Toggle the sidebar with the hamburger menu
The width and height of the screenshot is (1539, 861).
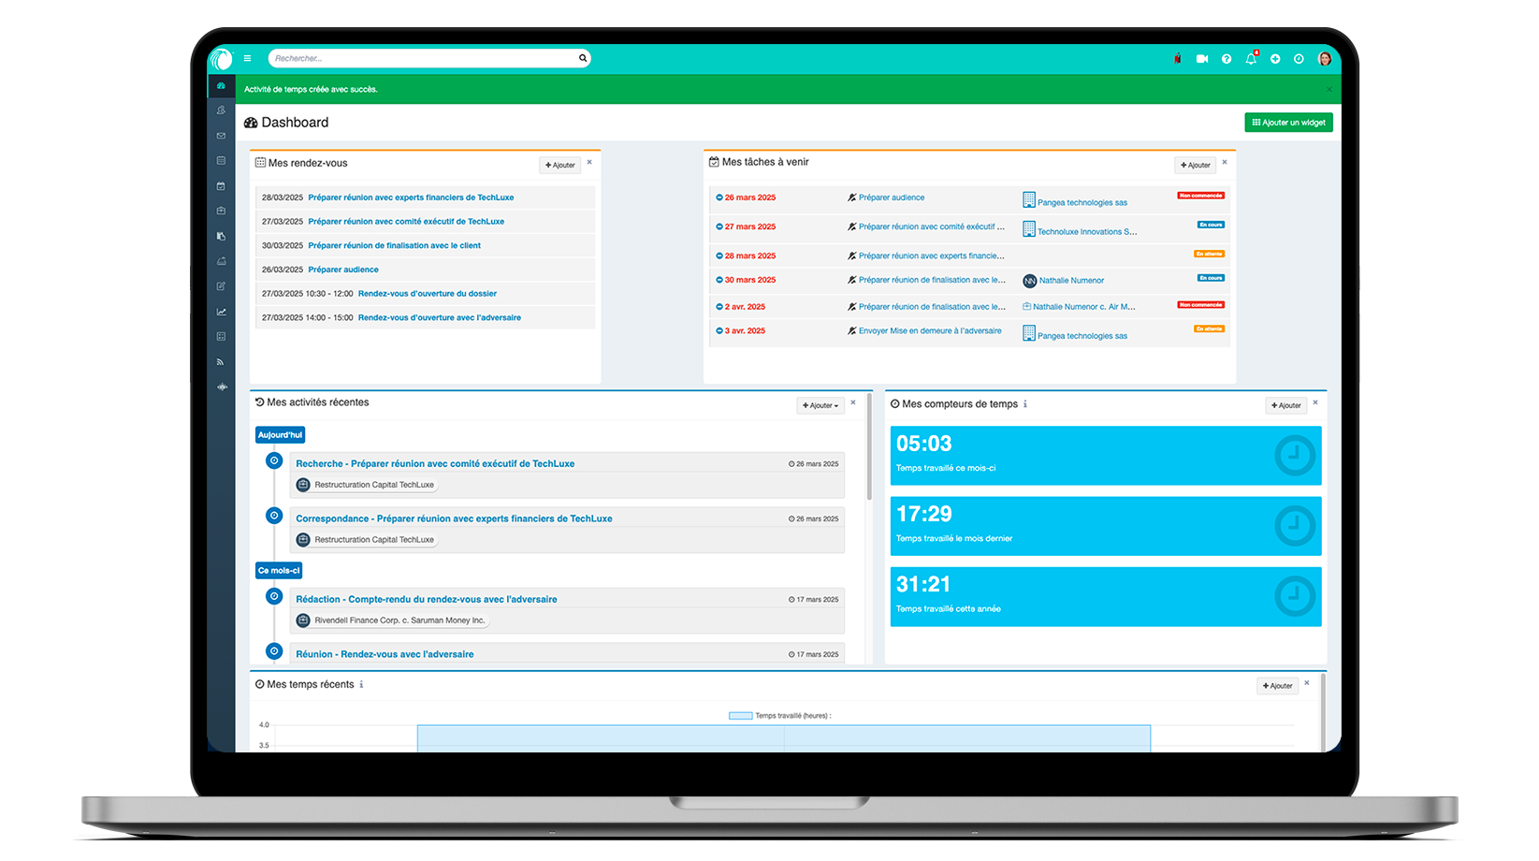[x=247, y=59]
